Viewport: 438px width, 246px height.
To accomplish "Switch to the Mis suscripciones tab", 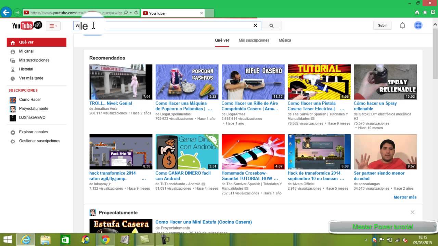I will (254, 40).
